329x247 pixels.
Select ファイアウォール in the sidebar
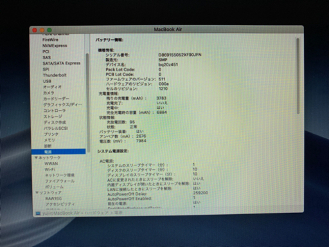click(60, 181)
